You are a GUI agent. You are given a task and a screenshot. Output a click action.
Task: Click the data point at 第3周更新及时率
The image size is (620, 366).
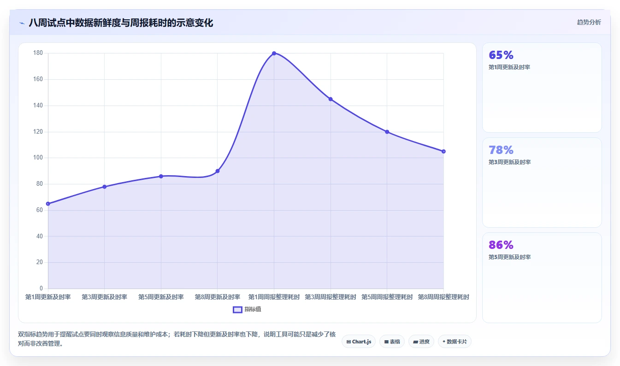point(105,187)
